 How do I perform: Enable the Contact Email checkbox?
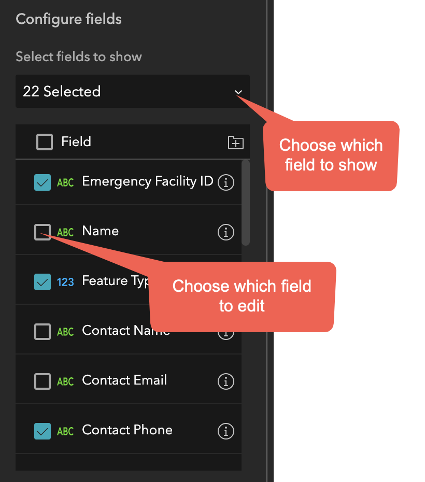point(42,381)
